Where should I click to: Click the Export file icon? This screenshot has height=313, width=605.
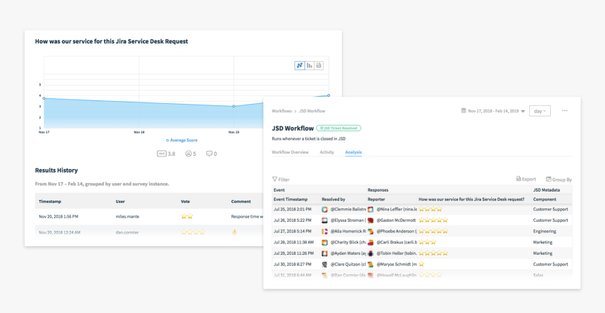pyautogui.click(x=518, y=179)
